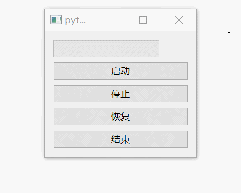
Task: Click the 启动 button
Action: [120, 71]
